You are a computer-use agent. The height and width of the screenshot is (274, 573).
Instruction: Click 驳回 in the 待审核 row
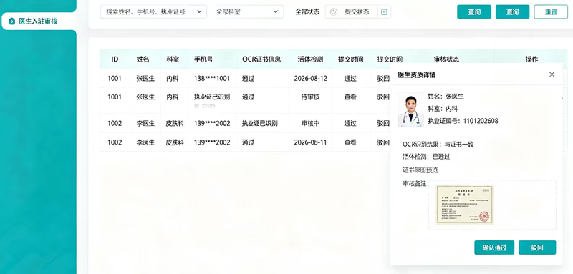(383, 97)
